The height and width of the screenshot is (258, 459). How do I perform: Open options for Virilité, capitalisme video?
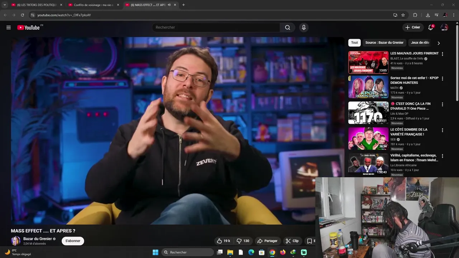coord(442,156)
